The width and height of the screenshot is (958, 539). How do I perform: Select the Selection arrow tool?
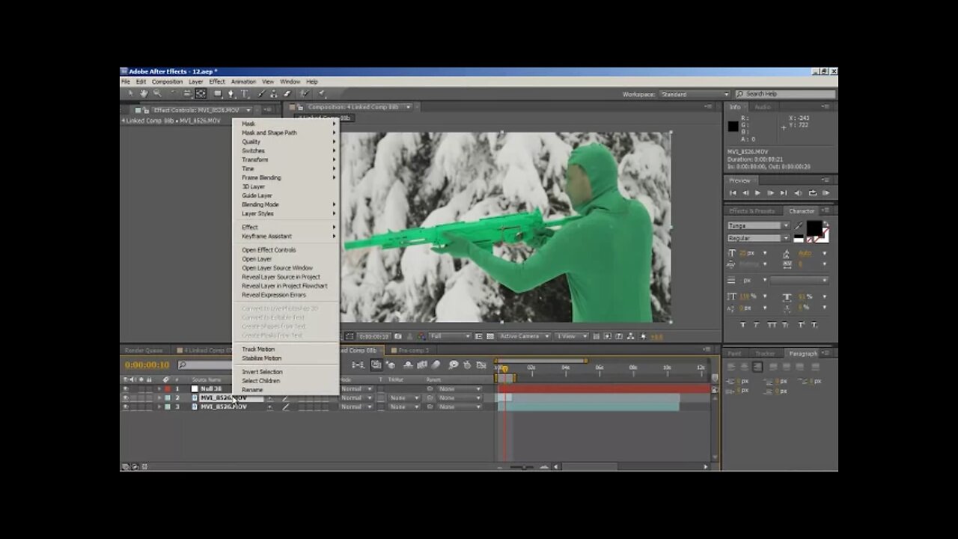[131, 94]
